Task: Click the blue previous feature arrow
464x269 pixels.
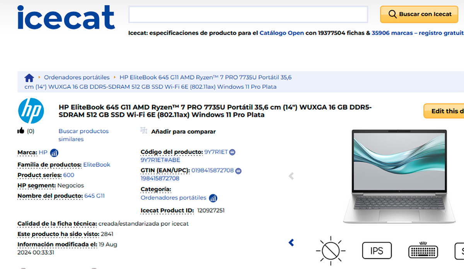Action: (291, 243)
